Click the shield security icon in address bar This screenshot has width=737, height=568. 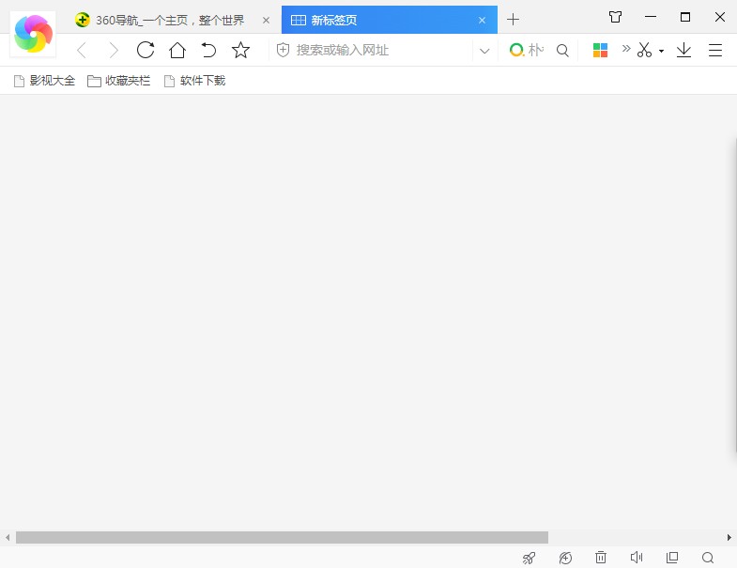point(283,50)
